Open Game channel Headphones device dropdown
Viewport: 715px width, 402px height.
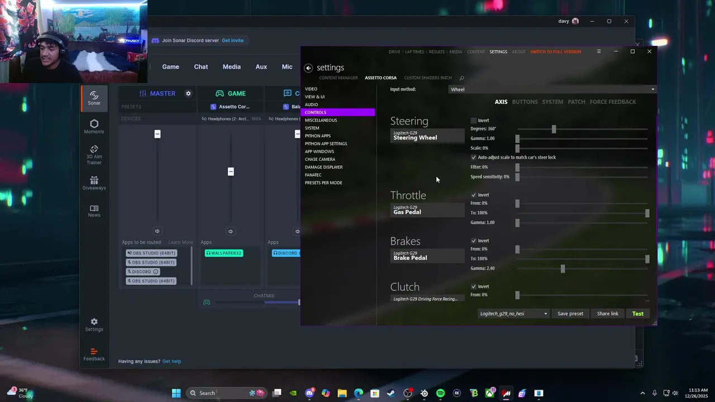[x=231, y=118]
